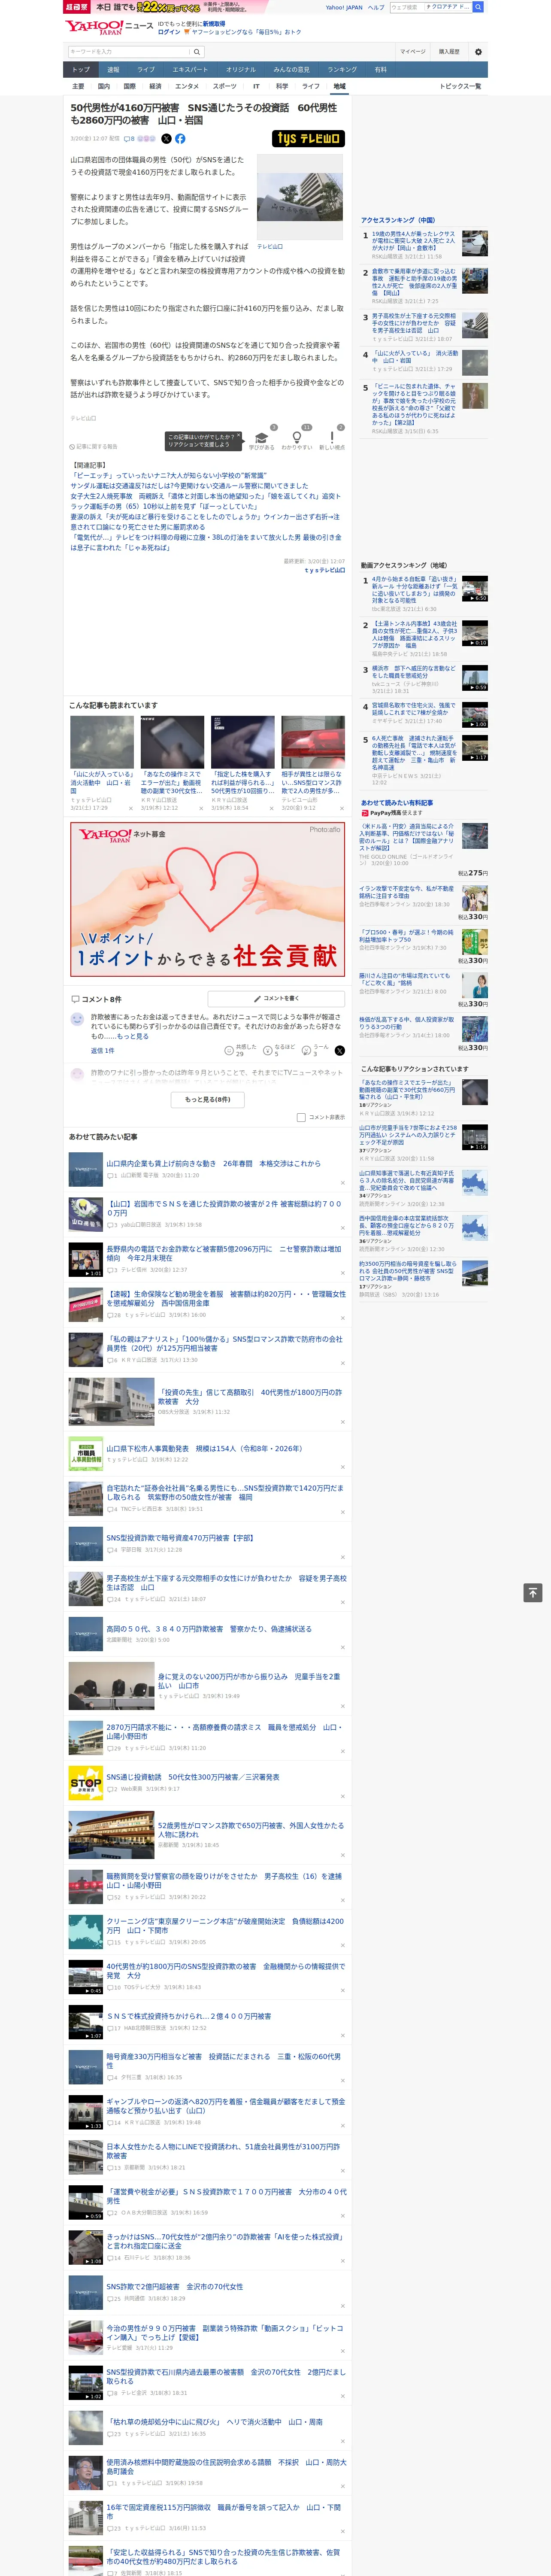Open article 「私の親はアナリスト」「100%儲かる」
551x2576 pixels.
[224, 1343]
